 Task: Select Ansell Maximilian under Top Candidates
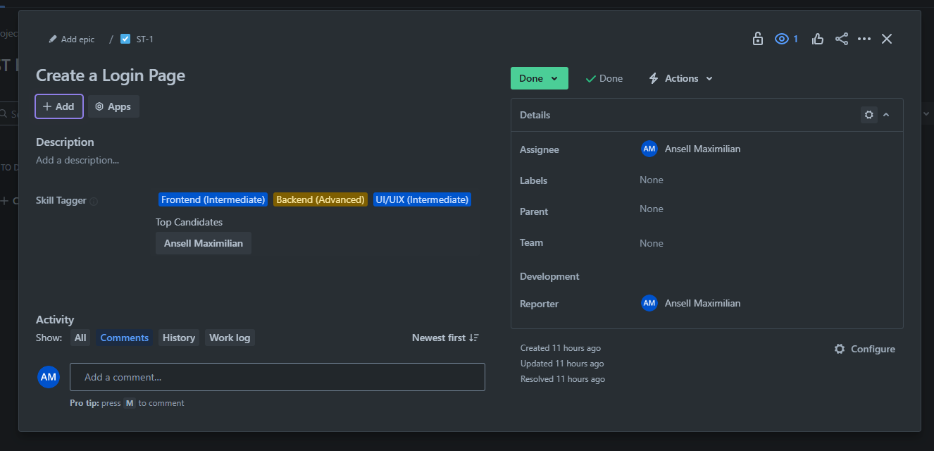[203, 243]
